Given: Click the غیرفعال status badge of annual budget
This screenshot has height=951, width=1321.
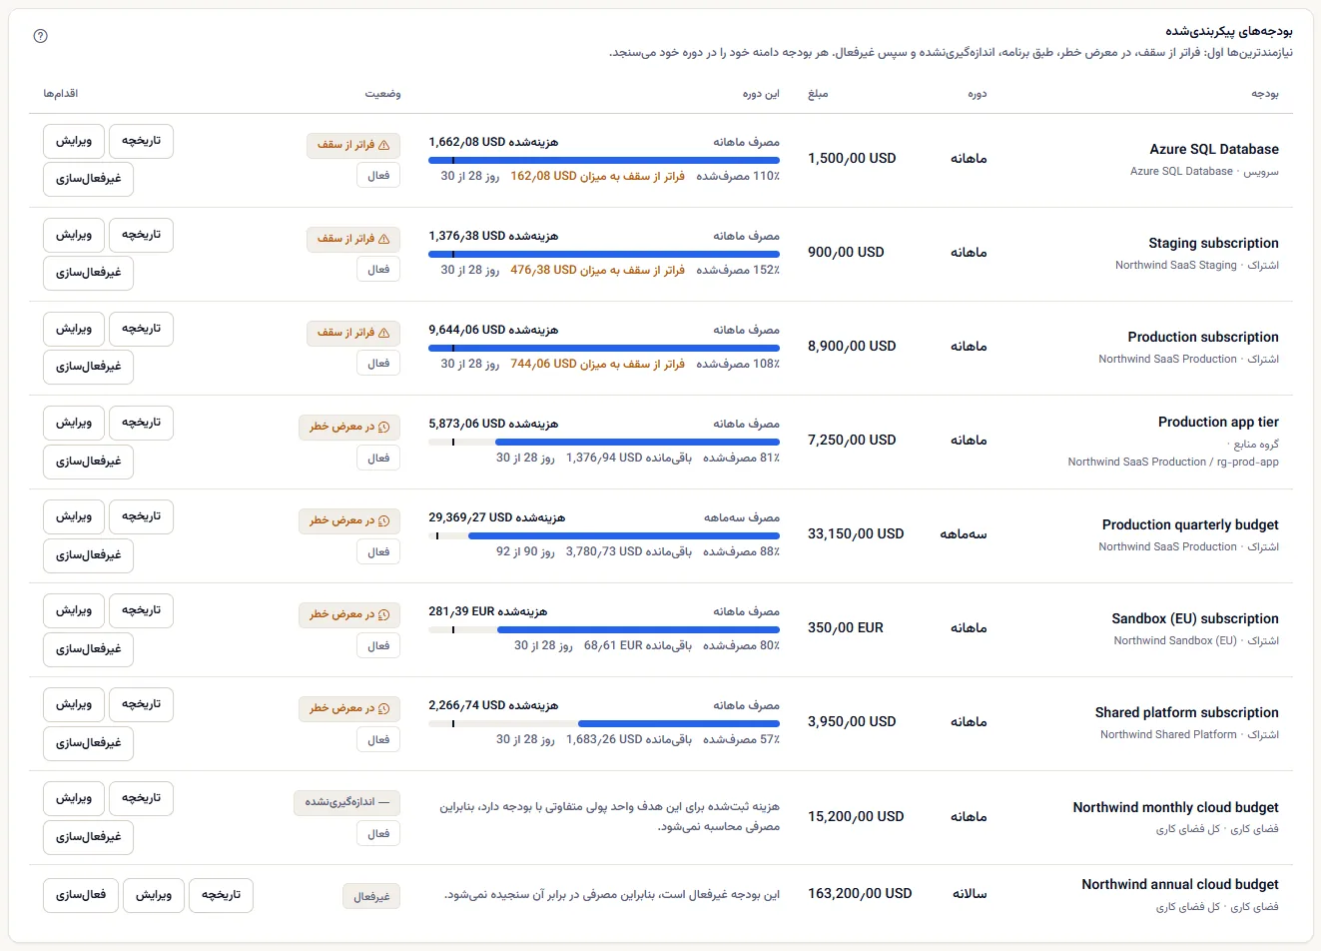Looking at the screenshot, I should (x=371, y=896).
